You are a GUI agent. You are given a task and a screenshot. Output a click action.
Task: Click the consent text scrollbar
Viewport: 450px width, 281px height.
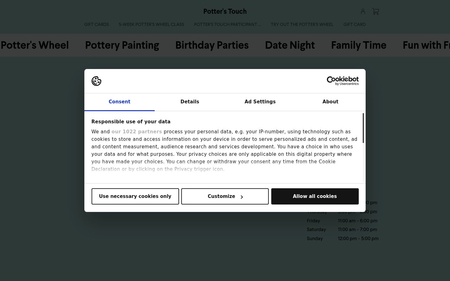pos(363,128)
